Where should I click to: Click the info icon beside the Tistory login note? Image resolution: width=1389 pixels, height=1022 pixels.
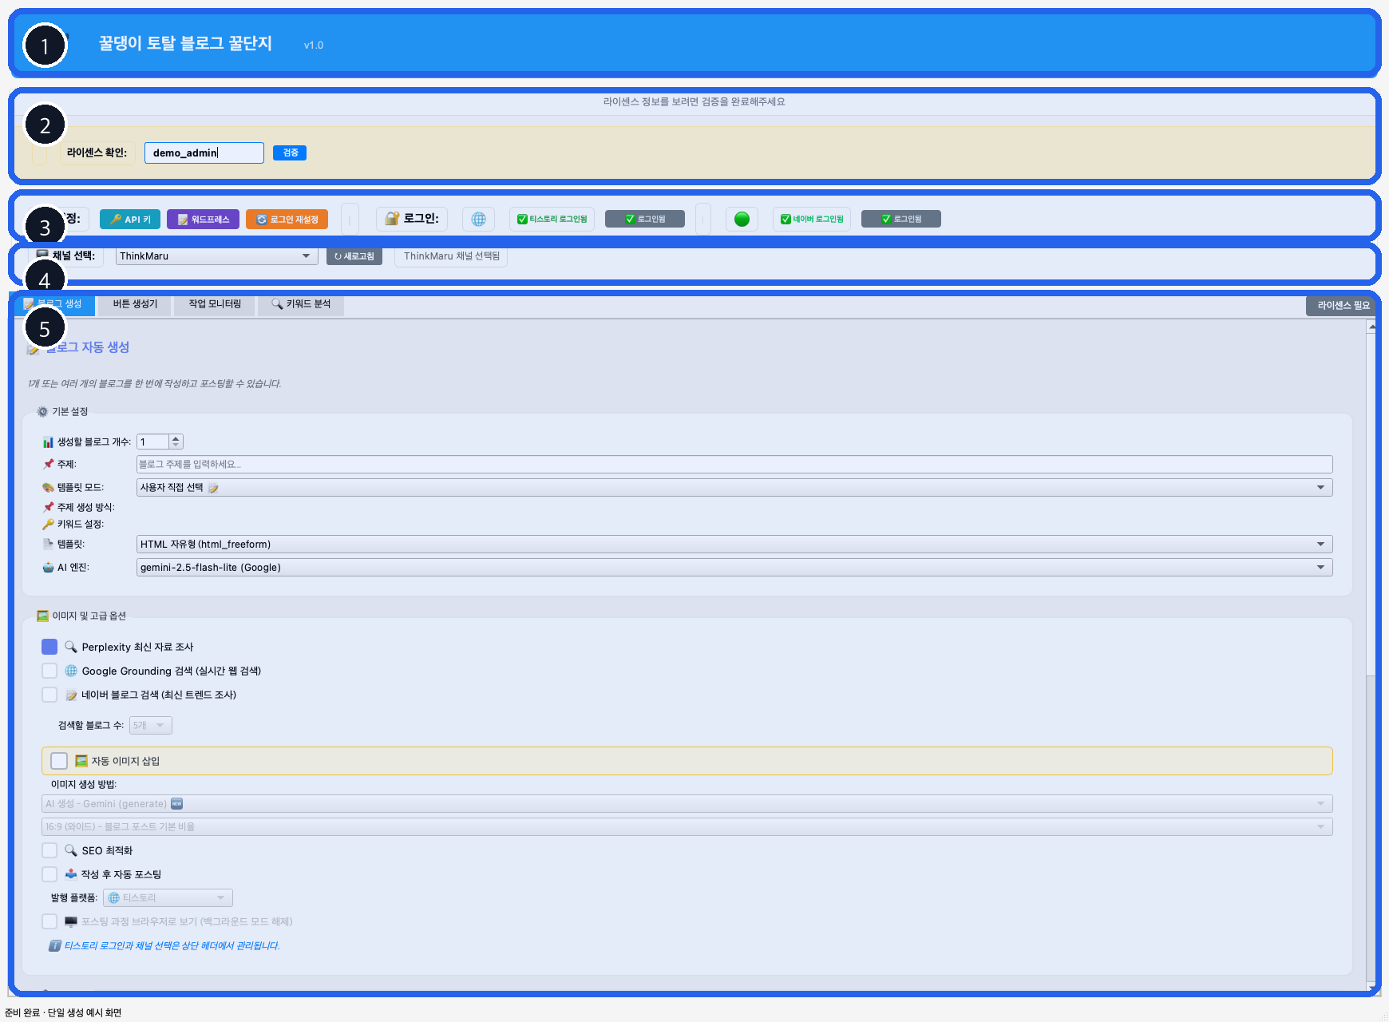click(55, 945)
